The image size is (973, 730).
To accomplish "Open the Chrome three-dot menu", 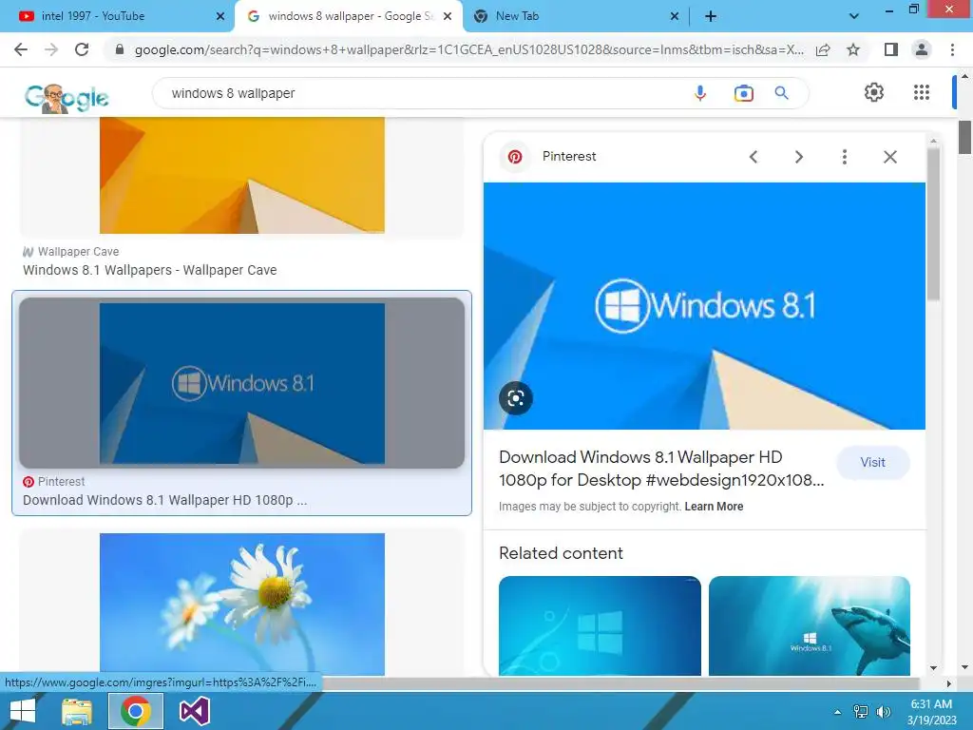I will coord(952,49).
